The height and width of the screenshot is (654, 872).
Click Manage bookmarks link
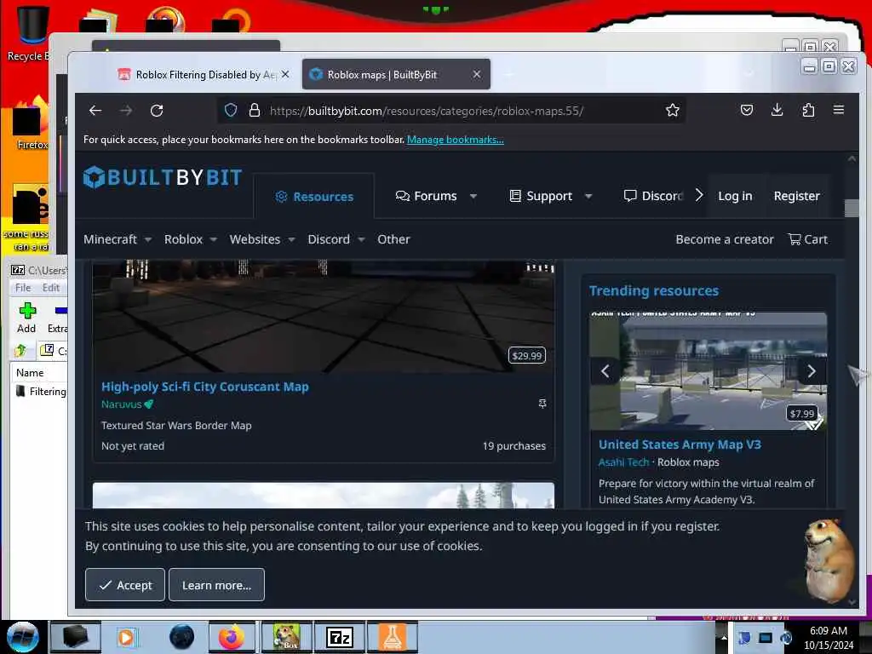click(455, 140)
